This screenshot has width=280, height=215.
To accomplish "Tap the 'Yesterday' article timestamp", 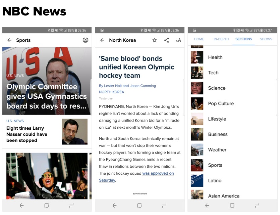I will click(106, 98).
